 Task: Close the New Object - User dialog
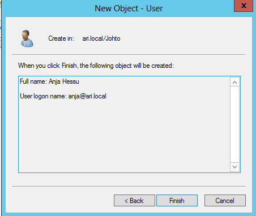click(x=244, y=6)
